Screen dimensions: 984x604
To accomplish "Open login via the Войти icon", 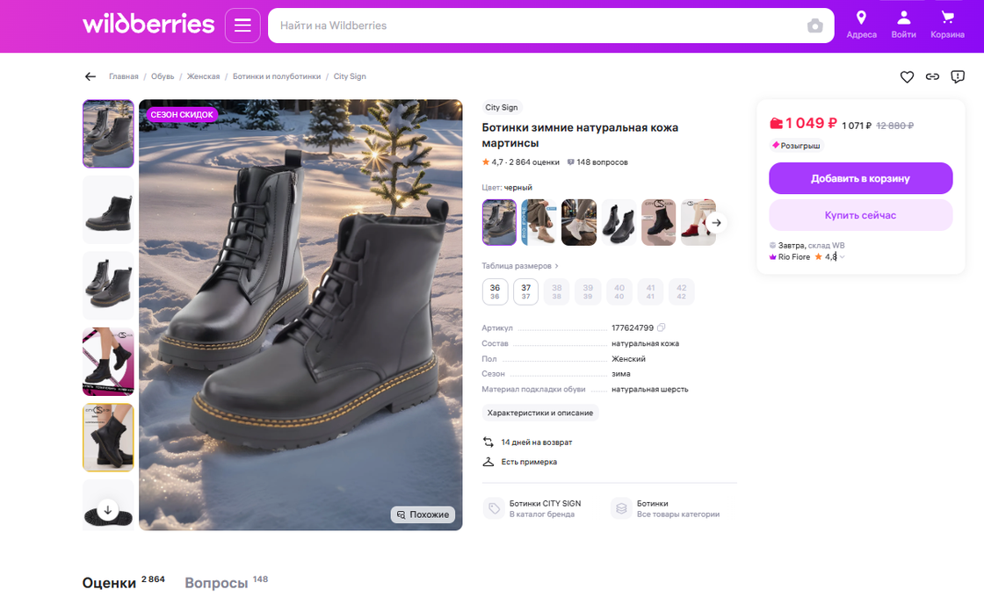I will [x=903, y=23].
